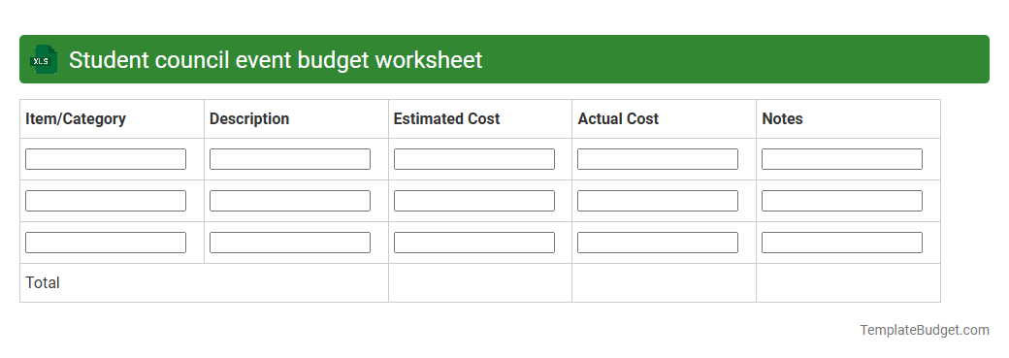Click the first row Notes input field
The height and width of the screenshot is (358, 1009).
(x=842, y=159)
